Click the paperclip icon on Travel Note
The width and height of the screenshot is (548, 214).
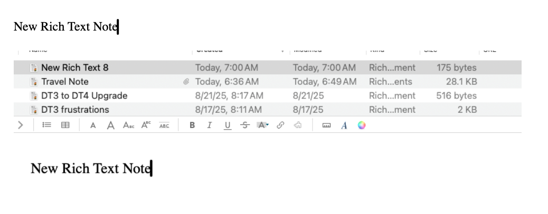tap(186, 82)
